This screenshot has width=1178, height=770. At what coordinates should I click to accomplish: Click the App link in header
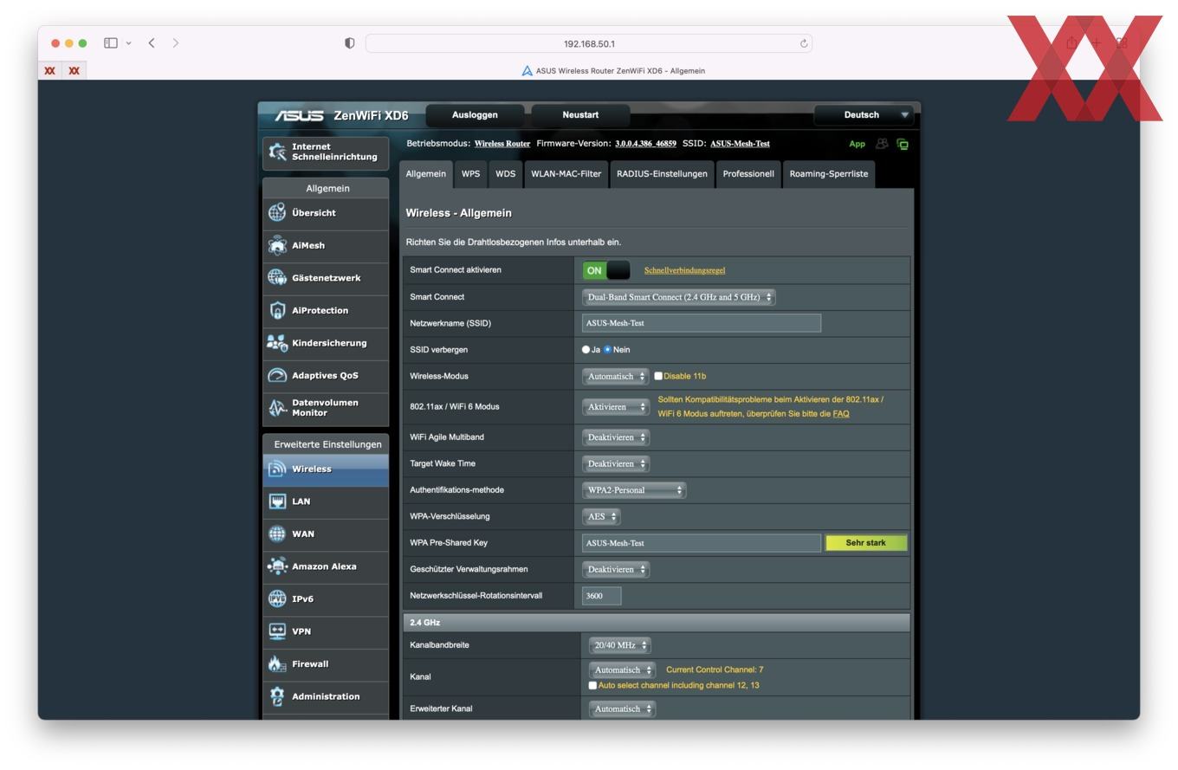[x=857, y=144]
